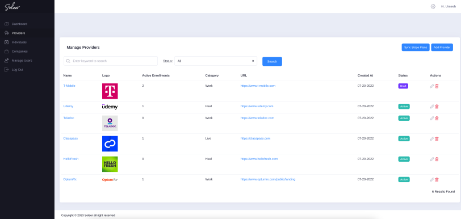The image size is (461, 219).
Task: Visit the teladoc.com URL link
Action: click(257, 117)
